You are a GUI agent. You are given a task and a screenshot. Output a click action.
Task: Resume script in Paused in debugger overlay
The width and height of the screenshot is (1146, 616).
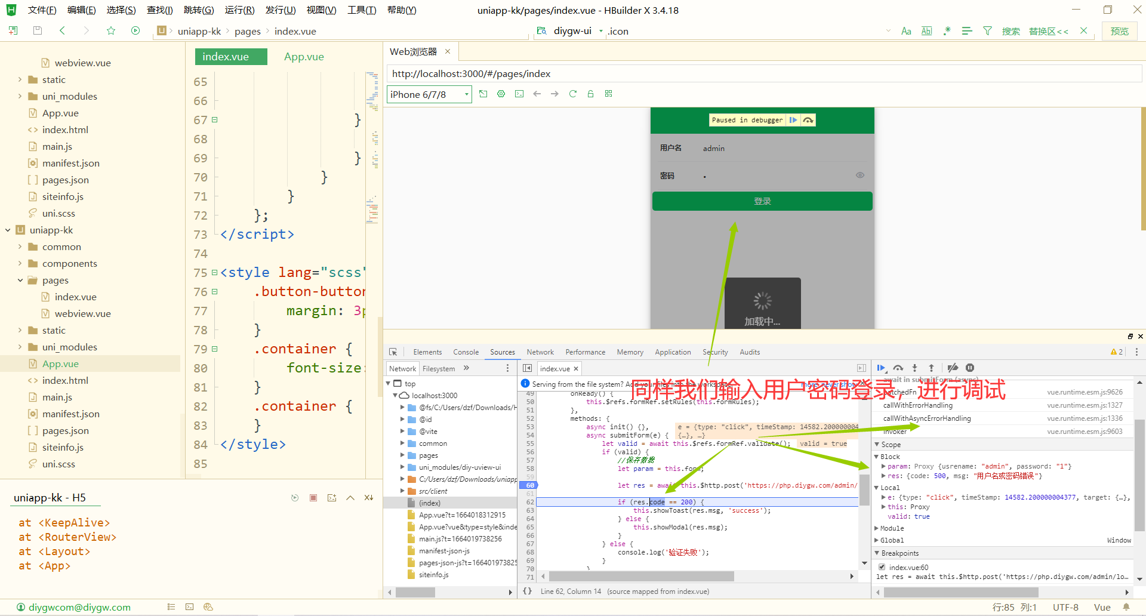793,120
